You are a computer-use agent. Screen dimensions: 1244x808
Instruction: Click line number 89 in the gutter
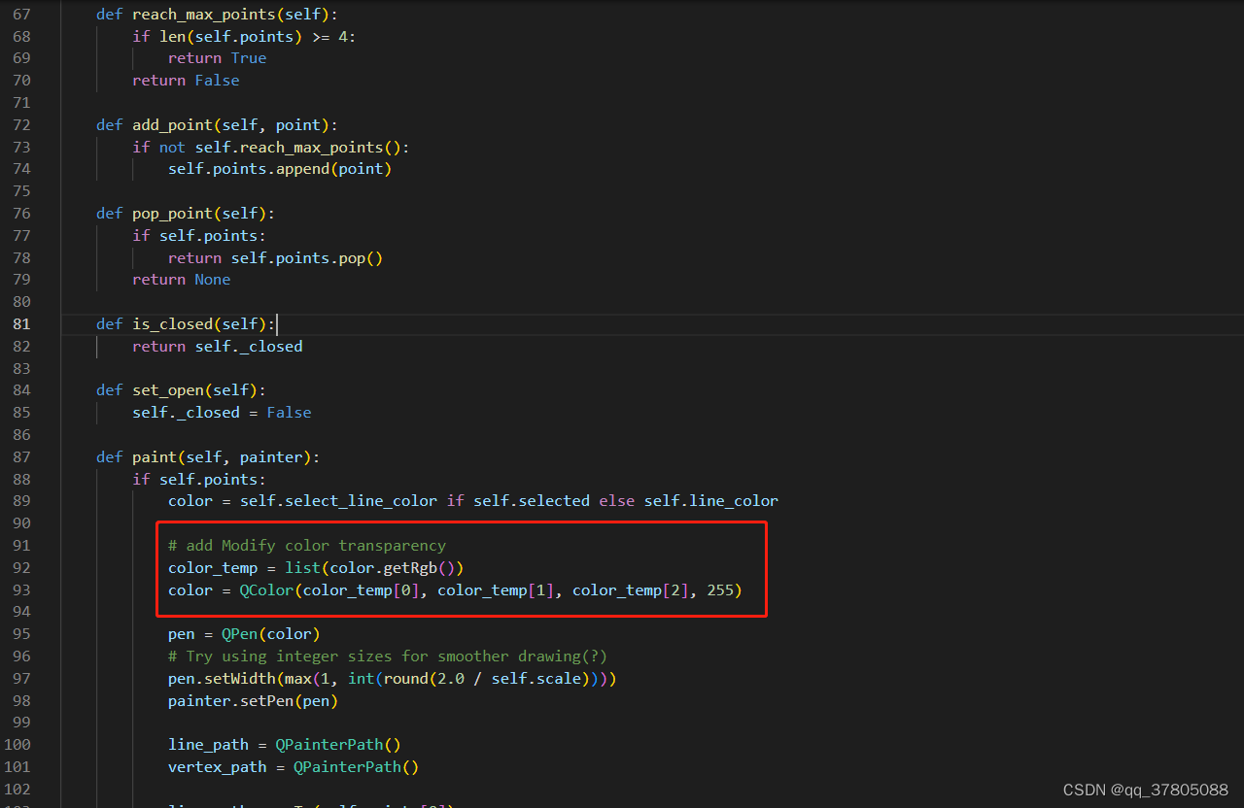click(x=21, y=501)
